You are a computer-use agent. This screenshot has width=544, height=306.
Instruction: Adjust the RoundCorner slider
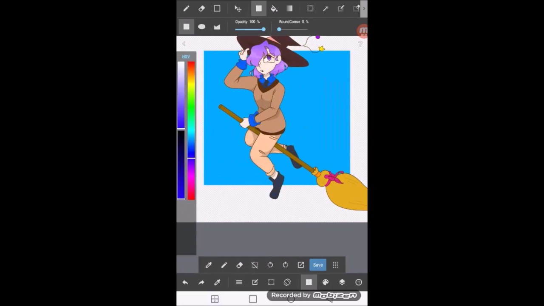[293, 29]
